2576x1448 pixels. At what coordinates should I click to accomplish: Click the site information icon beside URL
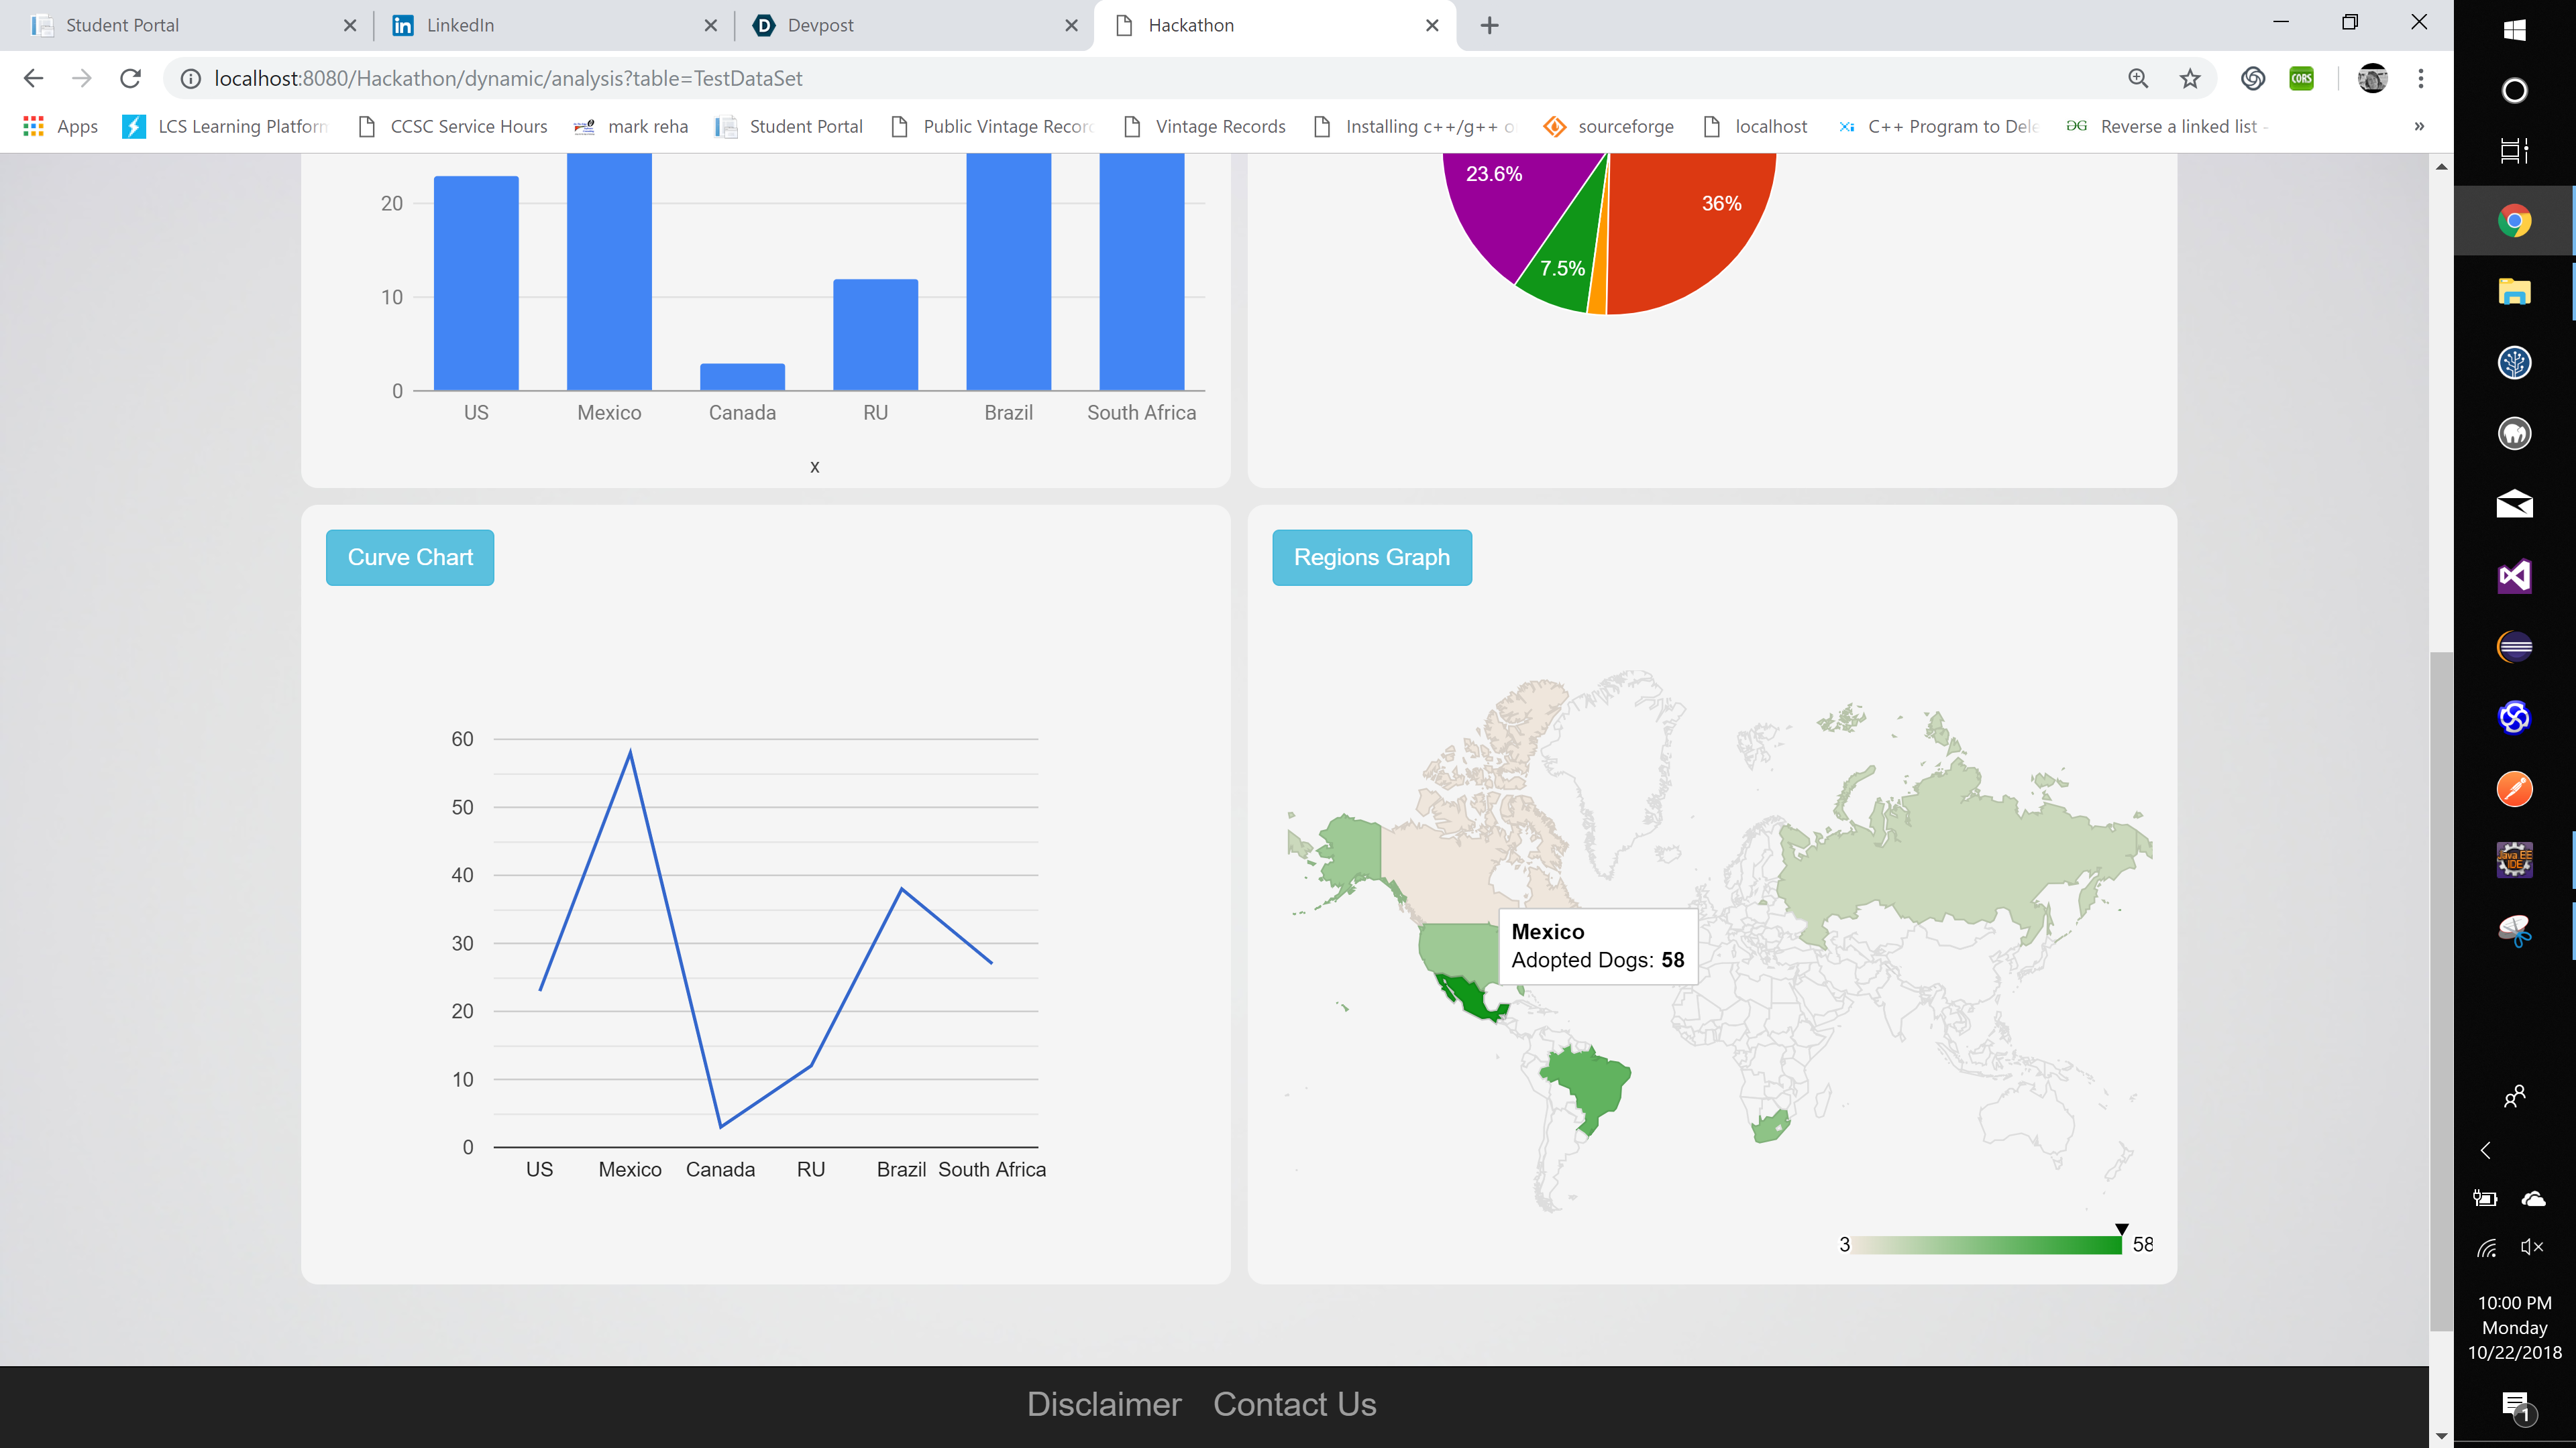pos(190,78)
